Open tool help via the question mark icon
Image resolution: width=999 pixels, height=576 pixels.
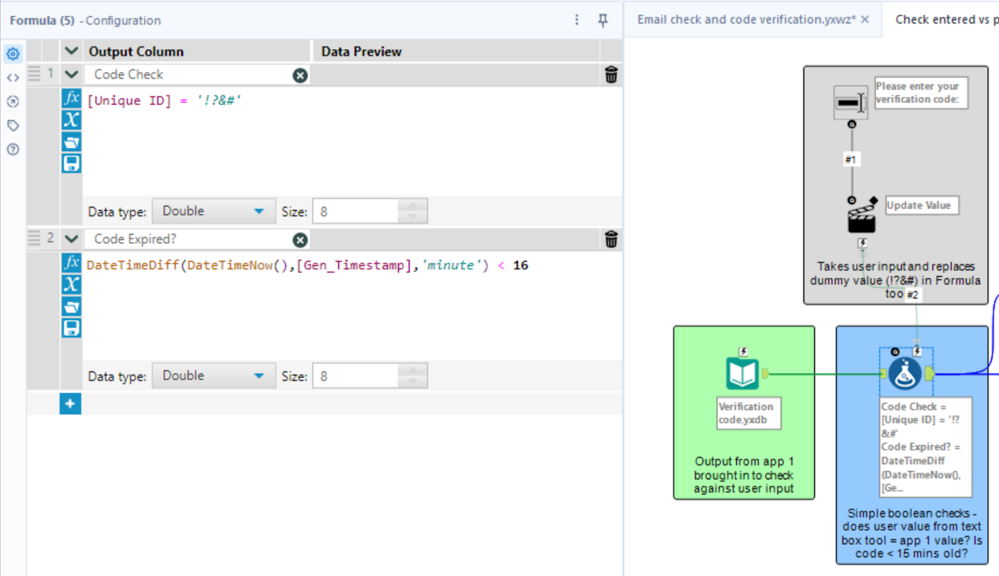12,149
